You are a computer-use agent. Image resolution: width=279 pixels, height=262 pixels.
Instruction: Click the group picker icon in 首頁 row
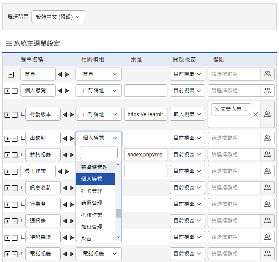[x=267, y=74]
